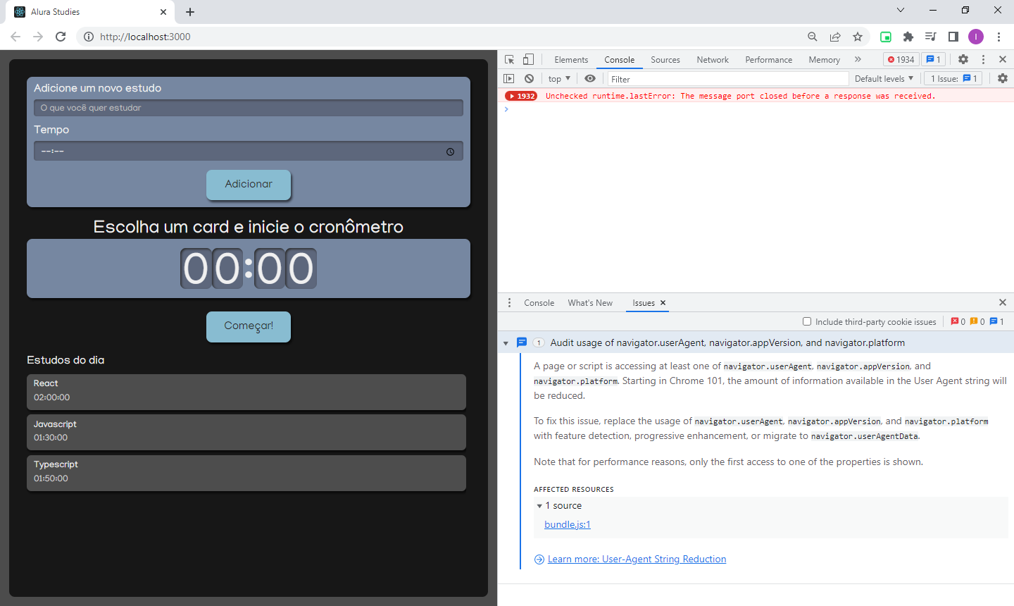Clear the console icon
Screen dimensions: 1014x606
[529, 79]
